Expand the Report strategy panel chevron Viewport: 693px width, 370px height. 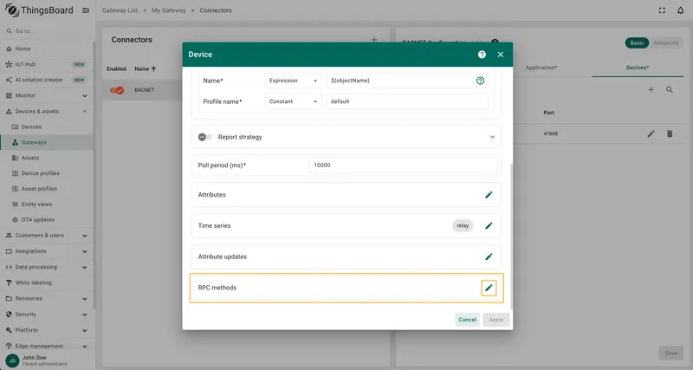[x=492, y=137]
